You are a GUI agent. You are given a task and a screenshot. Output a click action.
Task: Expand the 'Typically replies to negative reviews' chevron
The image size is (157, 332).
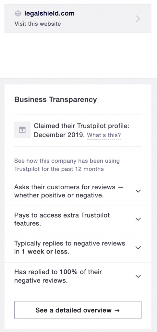(138, 247)
